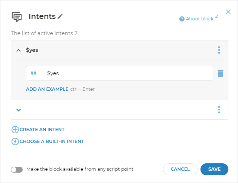Click the quote icon beside the example

point(33,73)
